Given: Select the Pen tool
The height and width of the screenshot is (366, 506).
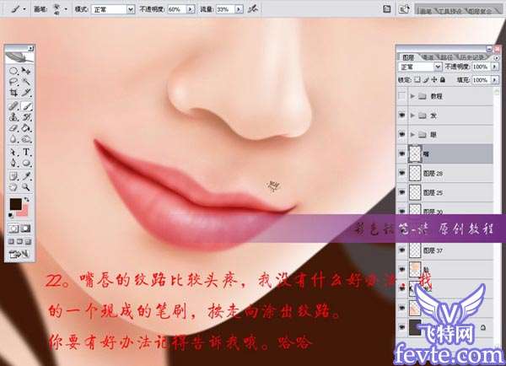Looking at the screenshot, I should (x=13, y=163).
